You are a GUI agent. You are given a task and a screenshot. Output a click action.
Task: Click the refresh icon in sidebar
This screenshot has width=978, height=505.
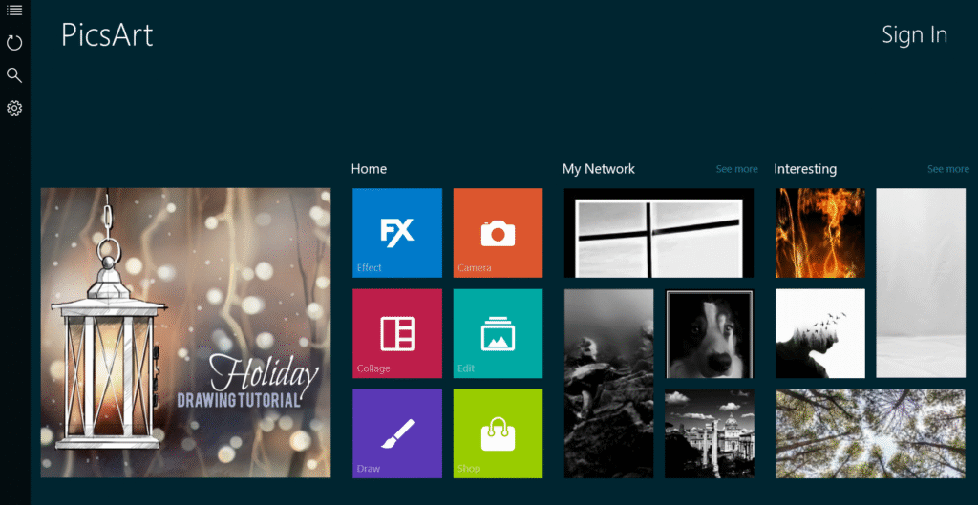click(x=14, y=42)
